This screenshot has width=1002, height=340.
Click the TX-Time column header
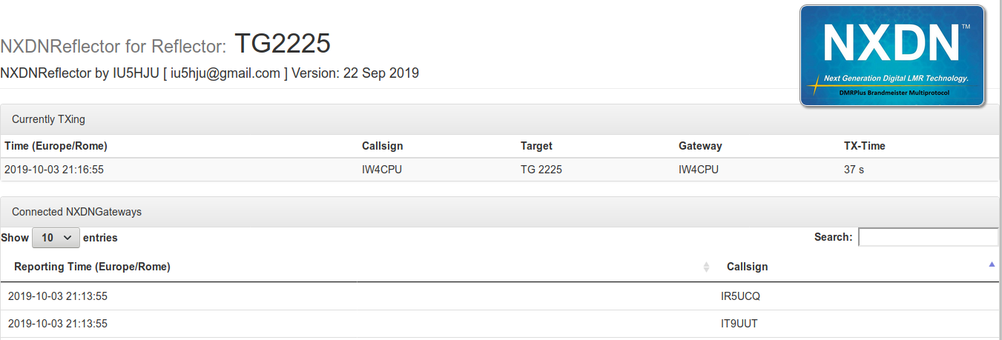(x=864, y=146)
